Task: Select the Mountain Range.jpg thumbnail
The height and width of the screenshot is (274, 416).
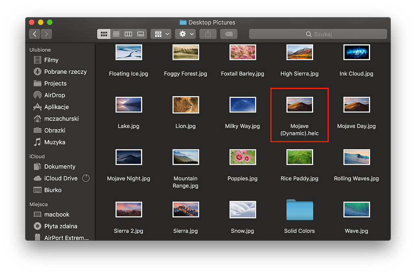Action: click(186, 157)
